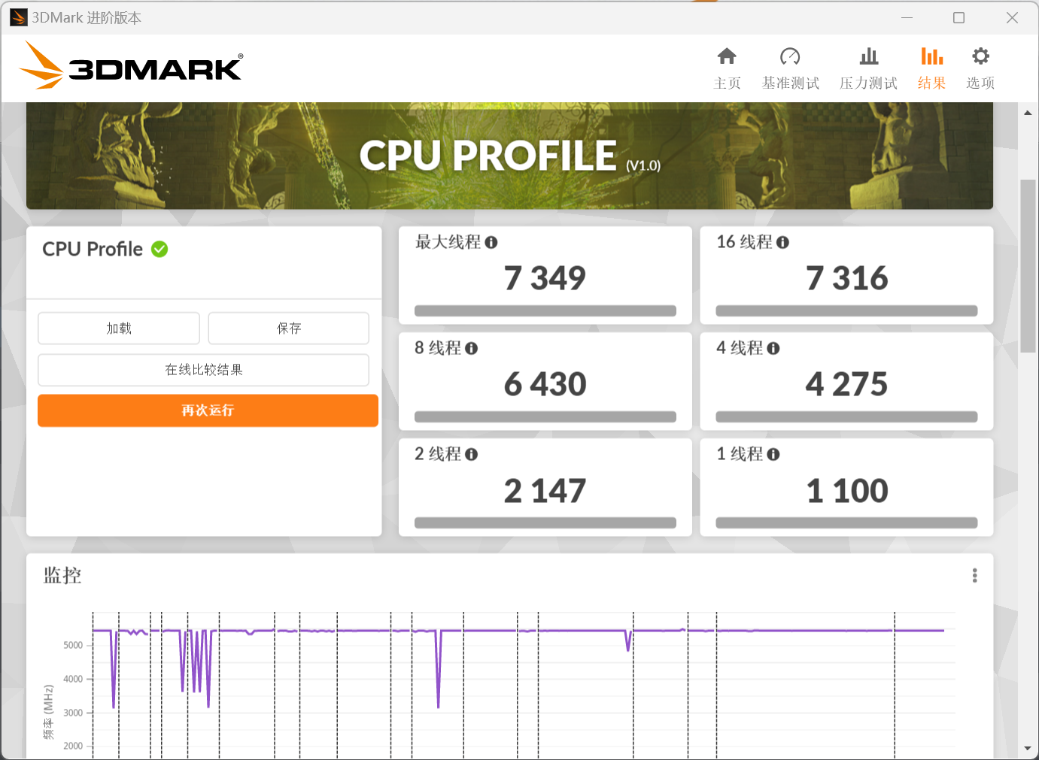
Task: Maximize the 3DMark window
Action: click(958, 17)
